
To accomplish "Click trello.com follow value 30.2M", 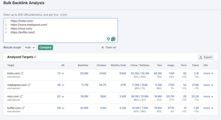I will pos(135,73).
